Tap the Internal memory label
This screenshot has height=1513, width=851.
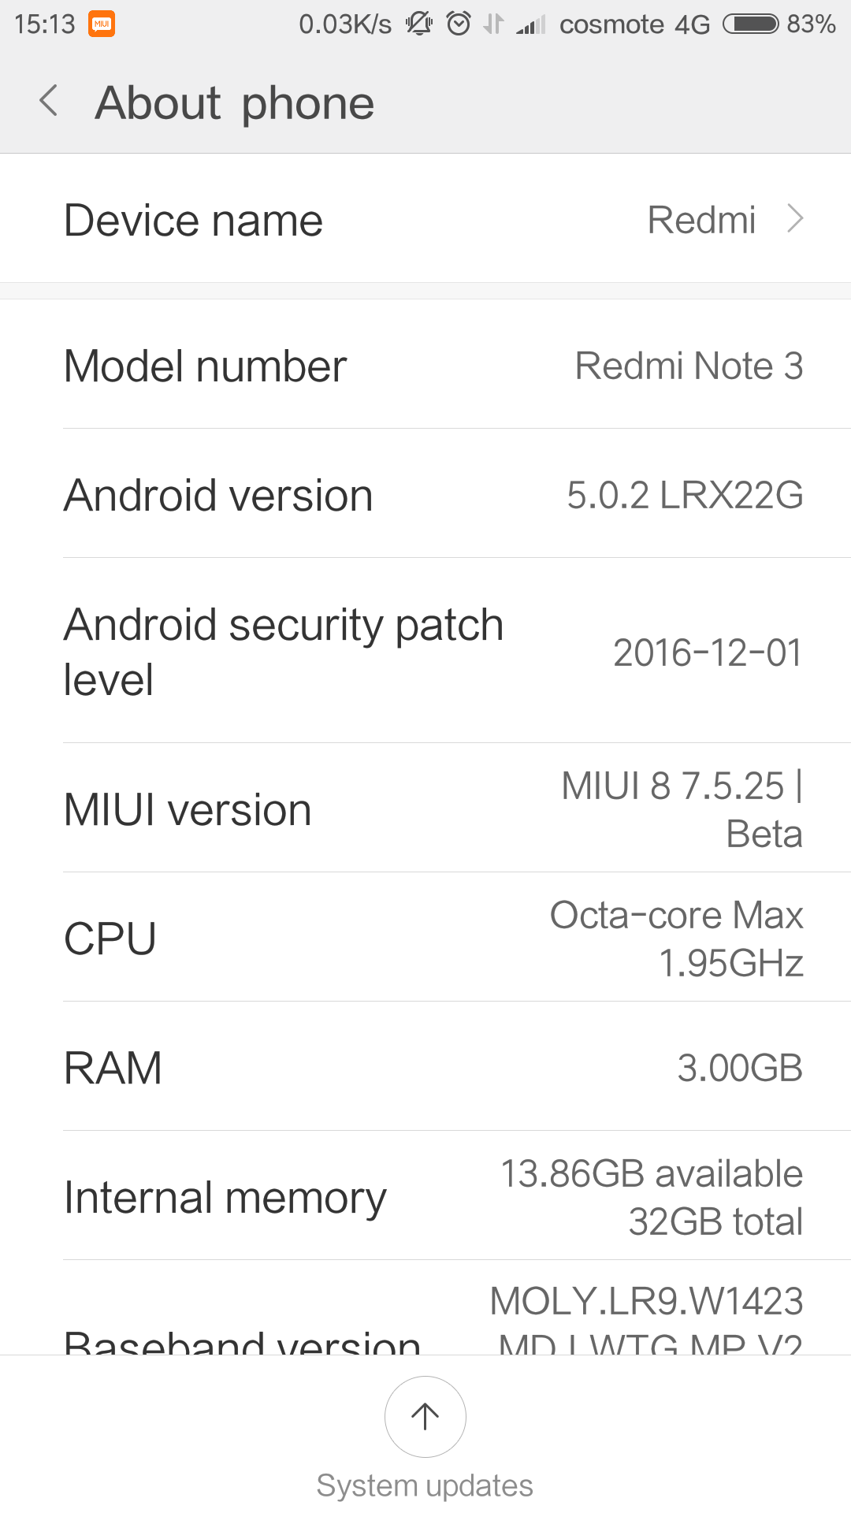point(225,1197)
